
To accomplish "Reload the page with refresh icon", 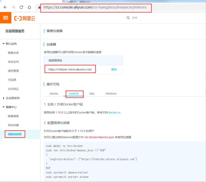I will [x=21, y=7].
